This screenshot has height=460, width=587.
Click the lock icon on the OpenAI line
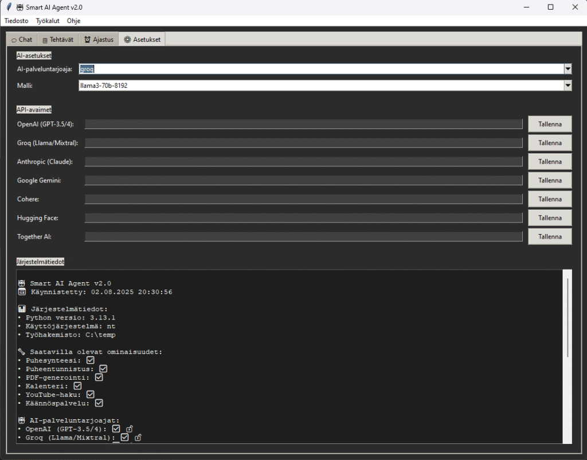[130, 429]
